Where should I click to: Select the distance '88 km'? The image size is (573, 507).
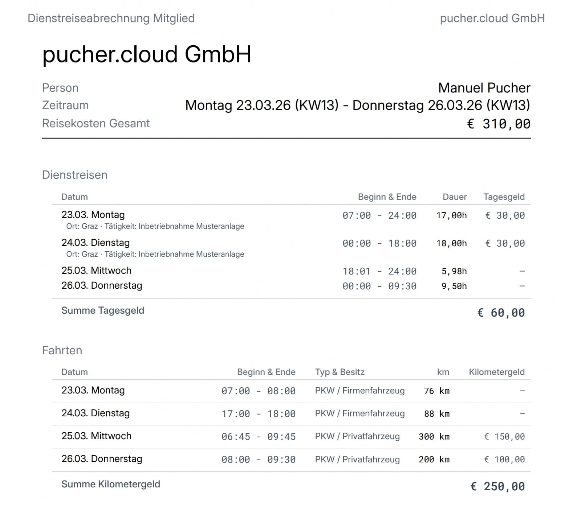tap(437, 414)
